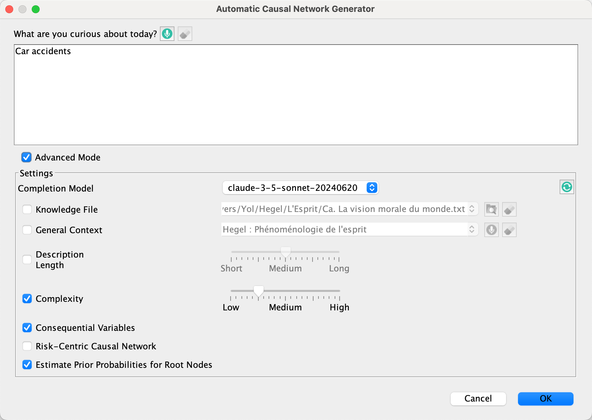
Task: Click the eraser icon in General Context row
Action: pyautogui.click(x=509, y=230)
